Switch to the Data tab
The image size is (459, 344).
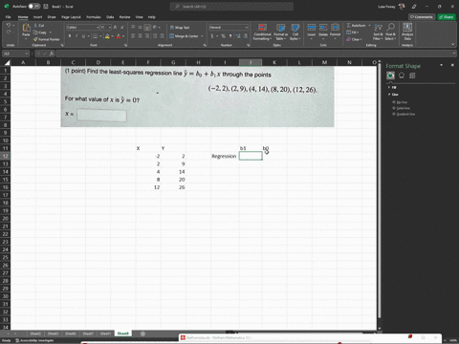pyautogui.click(x=110, y=17)
